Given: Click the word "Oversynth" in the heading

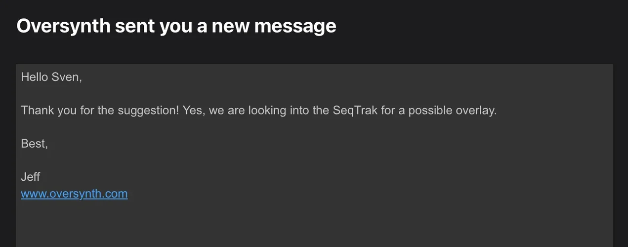Looking at the screenshot, I should click(x=63, y=26).
